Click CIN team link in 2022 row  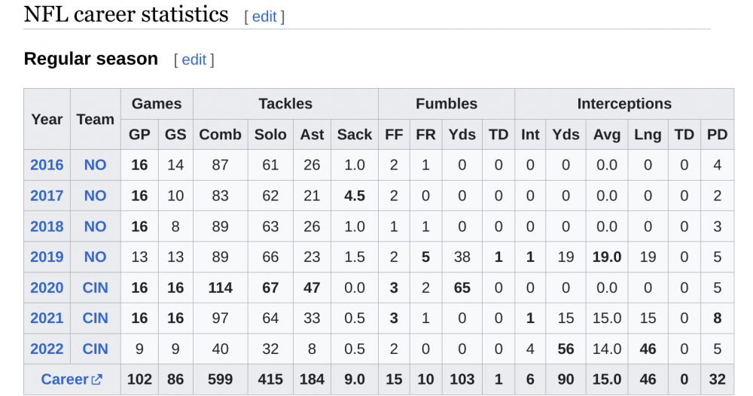pyautogui.click(x=95, y=349)
